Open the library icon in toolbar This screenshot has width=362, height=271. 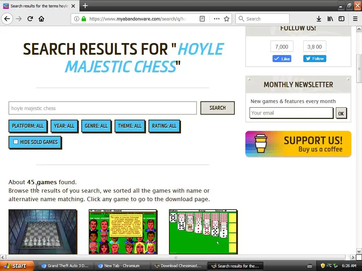click(x=330, y=19)
